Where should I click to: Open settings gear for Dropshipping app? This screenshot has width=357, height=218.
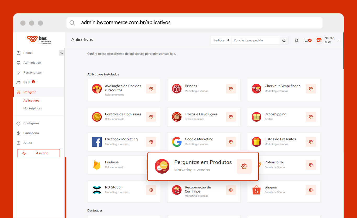pyautogui.click(x=310, y=117)
